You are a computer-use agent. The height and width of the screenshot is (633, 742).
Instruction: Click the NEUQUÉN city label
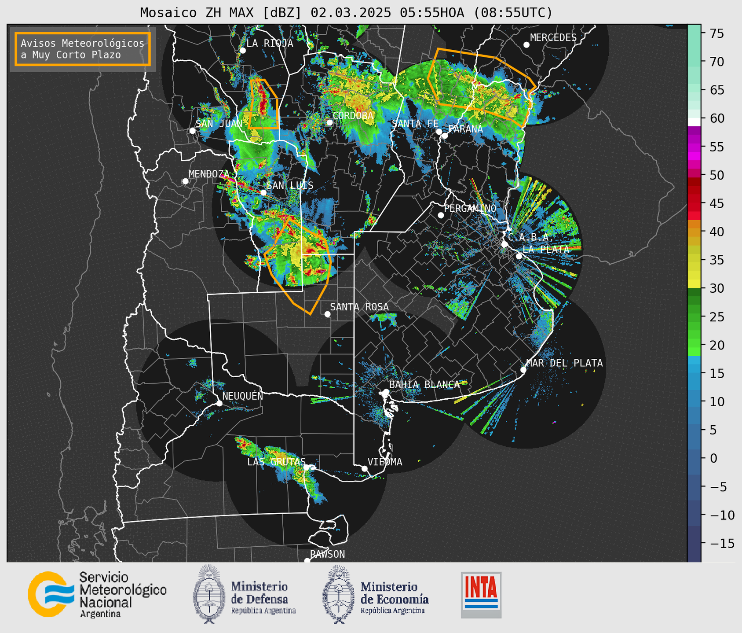pyautogui.click(x=242, y=396)
